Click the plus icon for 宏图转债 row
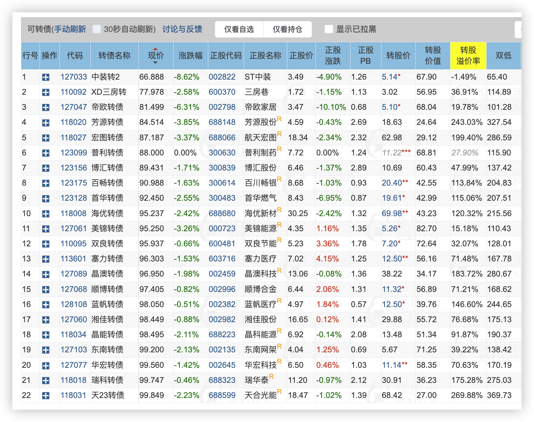 pos(46,138)
